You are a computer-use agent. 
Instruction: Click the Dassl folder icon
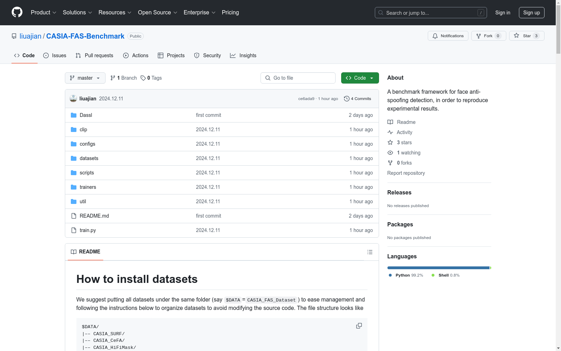(x=74, y=115)
